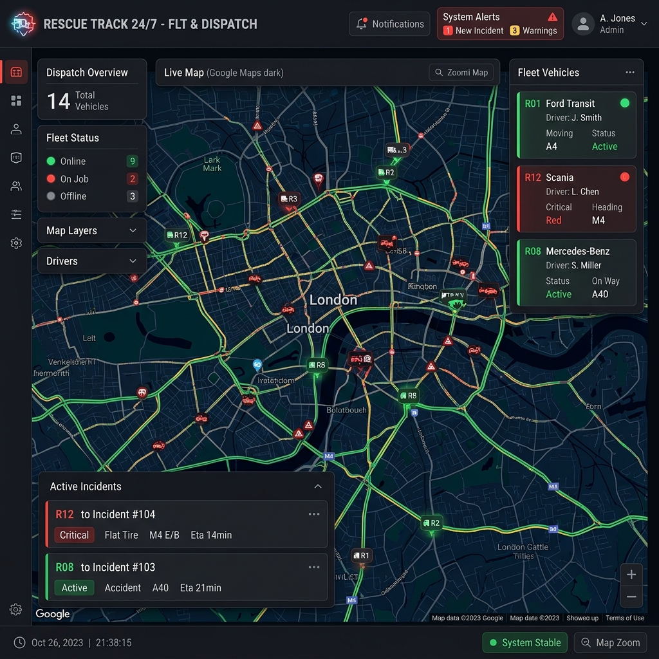Click the A. Jones user avatar

click(583, 24)
